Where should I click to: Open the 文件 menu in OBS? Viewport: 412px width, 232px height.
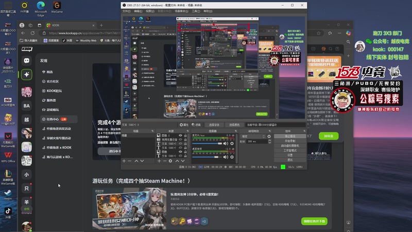point(126,11)
